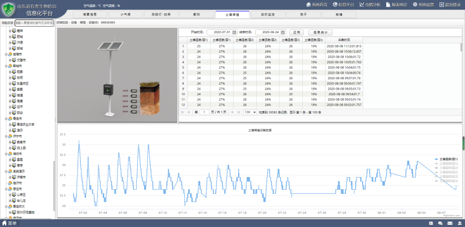The image size is (465, 227).
Task: Open 虫情分析 chart icon in header
Action: [x=362, y=4]
